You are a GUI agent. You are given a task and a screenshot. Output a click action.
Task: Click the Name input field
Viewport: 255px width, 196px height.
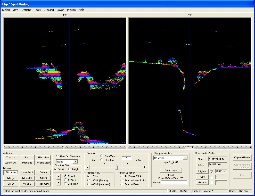(174, 183)
